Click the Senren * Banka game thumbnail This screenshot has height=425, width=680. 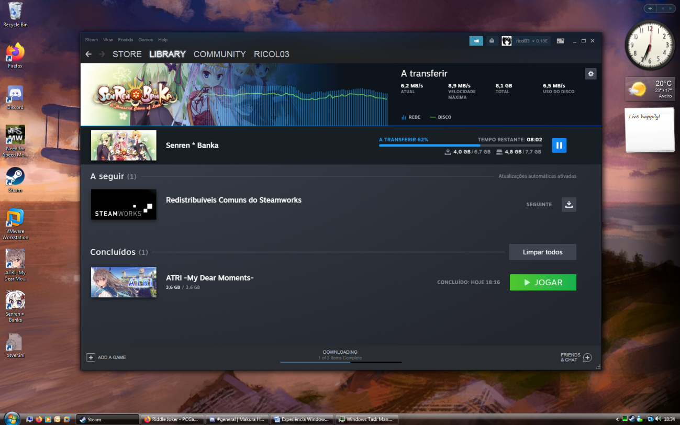124,146
